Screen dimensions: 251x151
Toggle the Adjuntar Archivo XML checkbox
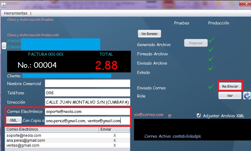(x=199, y=115)
